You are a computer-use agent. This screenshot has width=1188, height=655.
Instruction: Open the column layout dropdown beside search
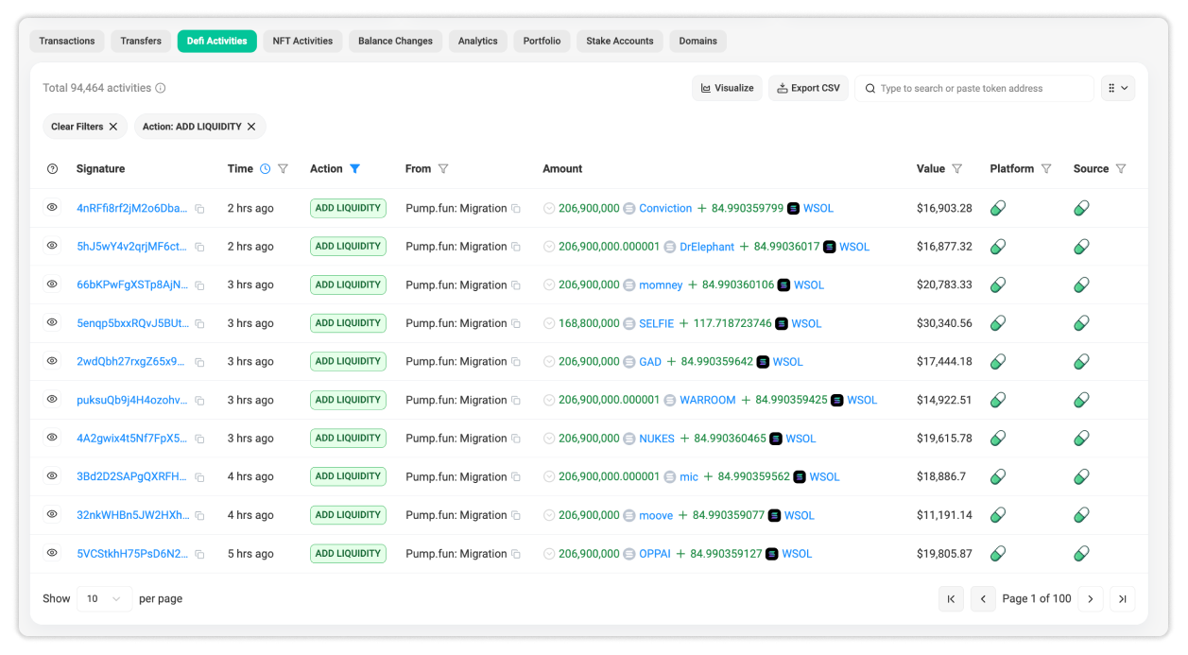tap(1117, 88)
